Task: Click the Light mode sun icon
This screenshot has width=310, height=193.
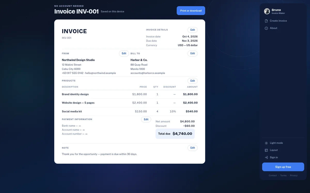Action: 266,143
